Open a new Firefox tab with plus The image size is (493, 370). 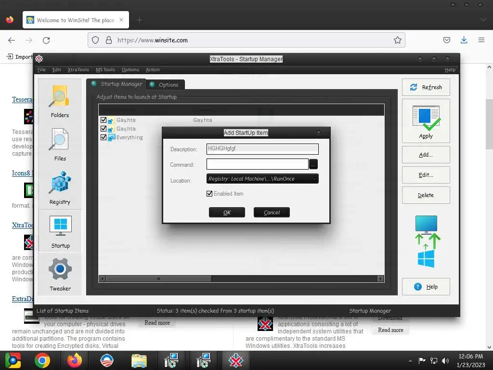[x=140, y=20]
